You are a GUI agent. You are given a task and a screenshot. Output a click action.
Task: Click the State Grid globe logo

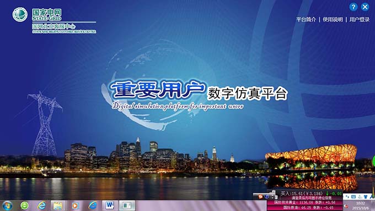20,14
